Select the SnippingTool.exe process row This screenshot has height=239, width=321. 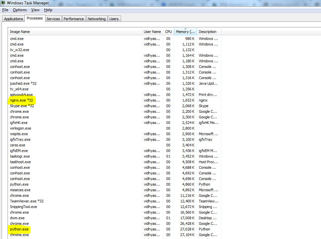(x=23, y=207)
